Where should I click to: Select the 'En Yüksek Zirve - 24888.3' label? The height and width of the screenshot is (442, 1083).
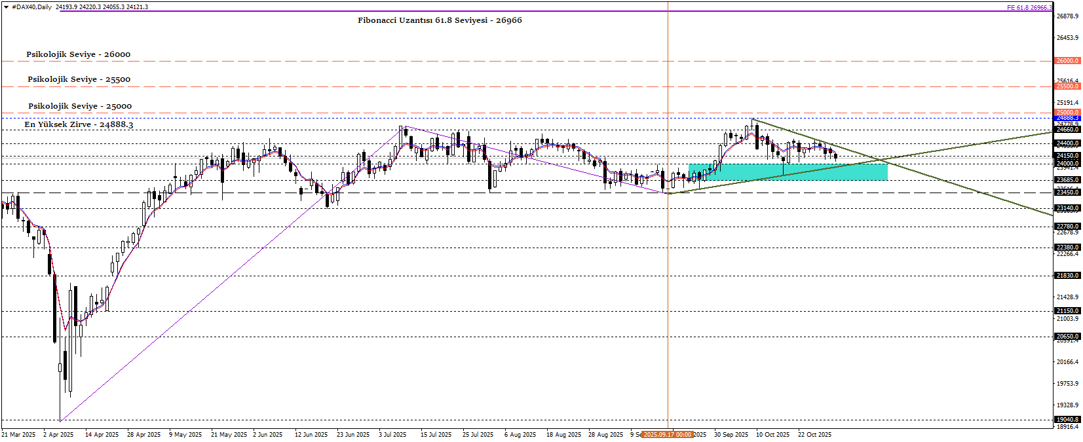tap(79, 124)
